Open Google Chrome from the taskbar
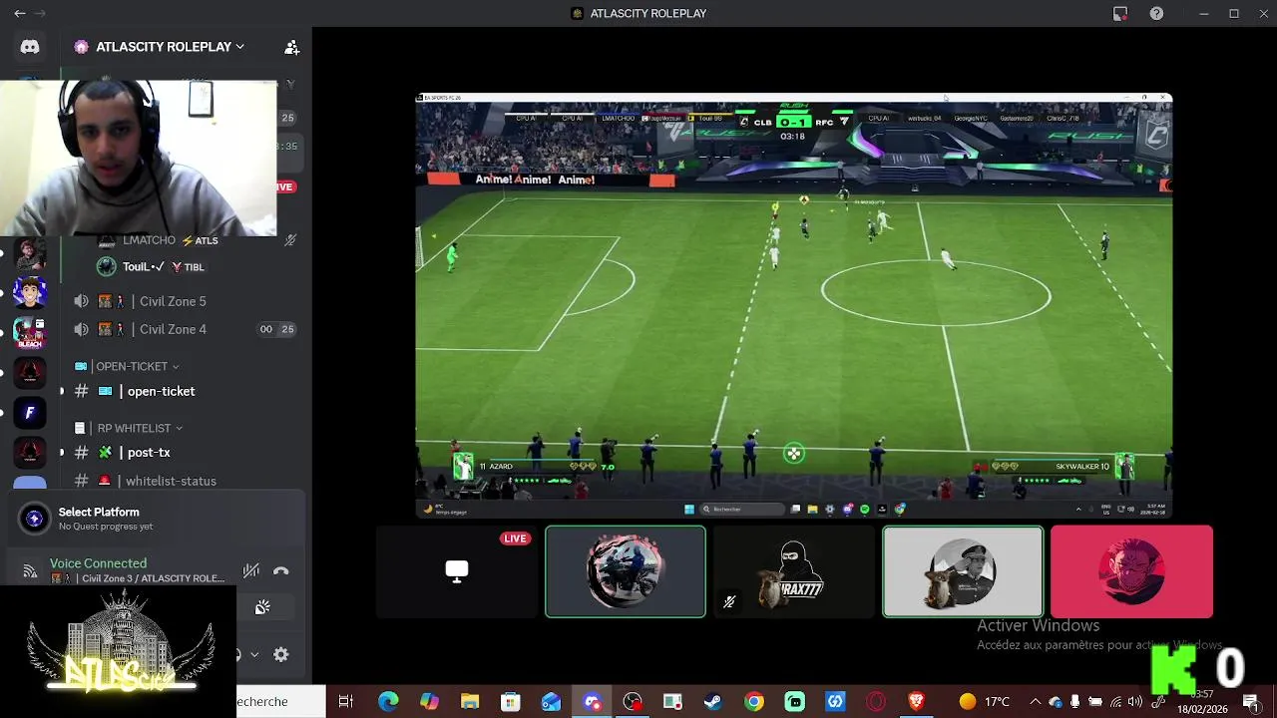Viewport: 1277px width, 718px height. click(x=754, y=702)
